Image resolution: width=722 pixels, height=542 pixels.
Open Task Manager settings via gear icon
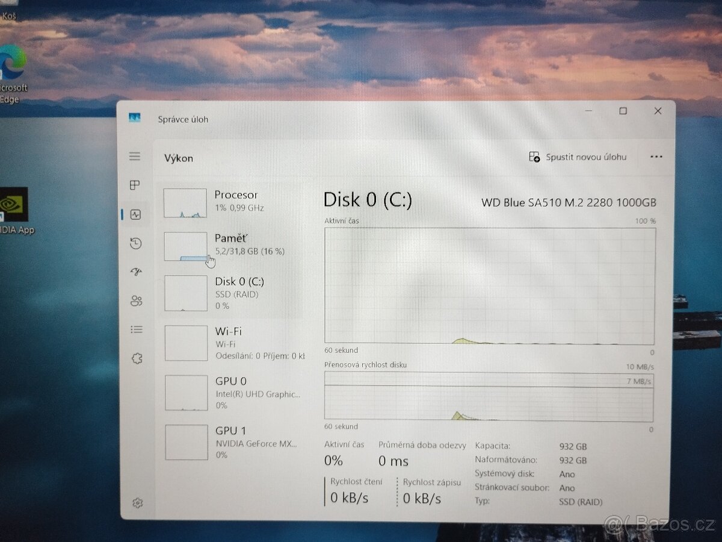click(138, 502)
